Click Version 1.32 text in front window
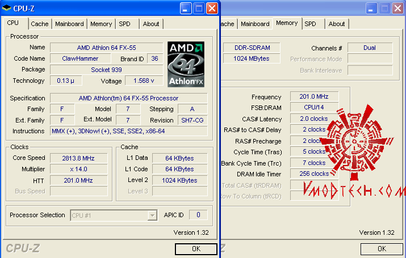This screenshot has width=406, height=258. point(191,232)
